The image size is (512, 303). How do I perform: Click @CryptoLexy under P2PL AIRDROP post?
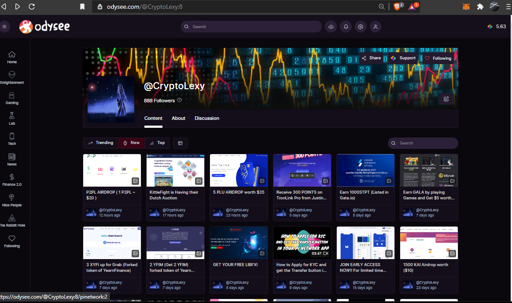pyautogui.click(x=111, y=210)
